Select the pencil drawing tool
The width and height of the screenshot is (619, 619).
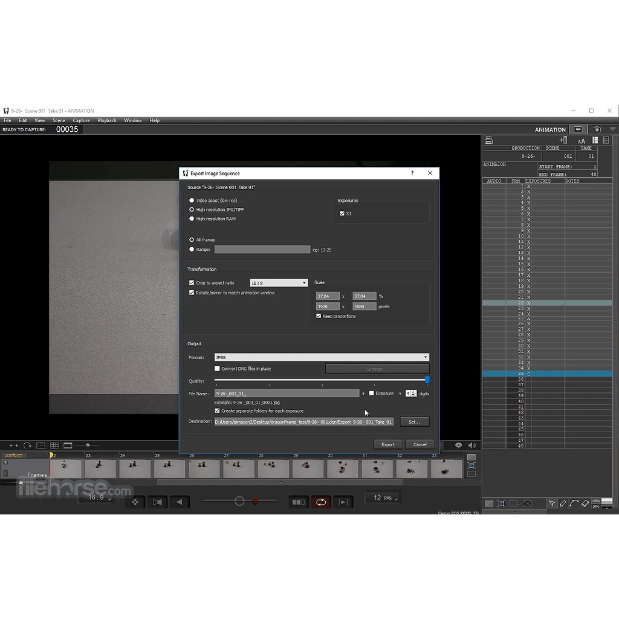coord(563,504)
